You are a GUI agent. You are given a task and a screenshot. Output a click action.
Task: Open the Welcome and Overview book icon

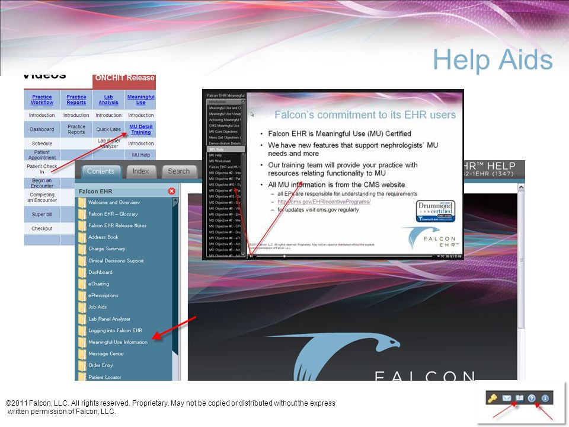82,202
